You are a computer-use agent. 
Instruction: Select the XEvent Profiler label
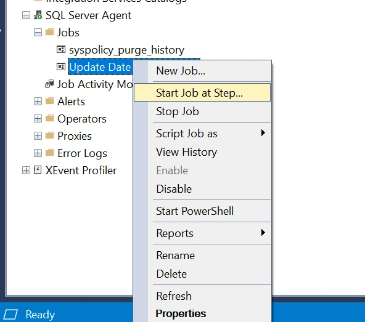81,171
